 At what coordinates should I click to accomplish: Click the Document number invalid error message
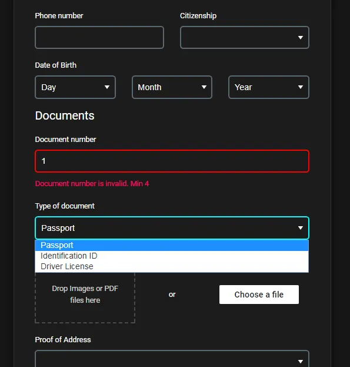point(92,184)
